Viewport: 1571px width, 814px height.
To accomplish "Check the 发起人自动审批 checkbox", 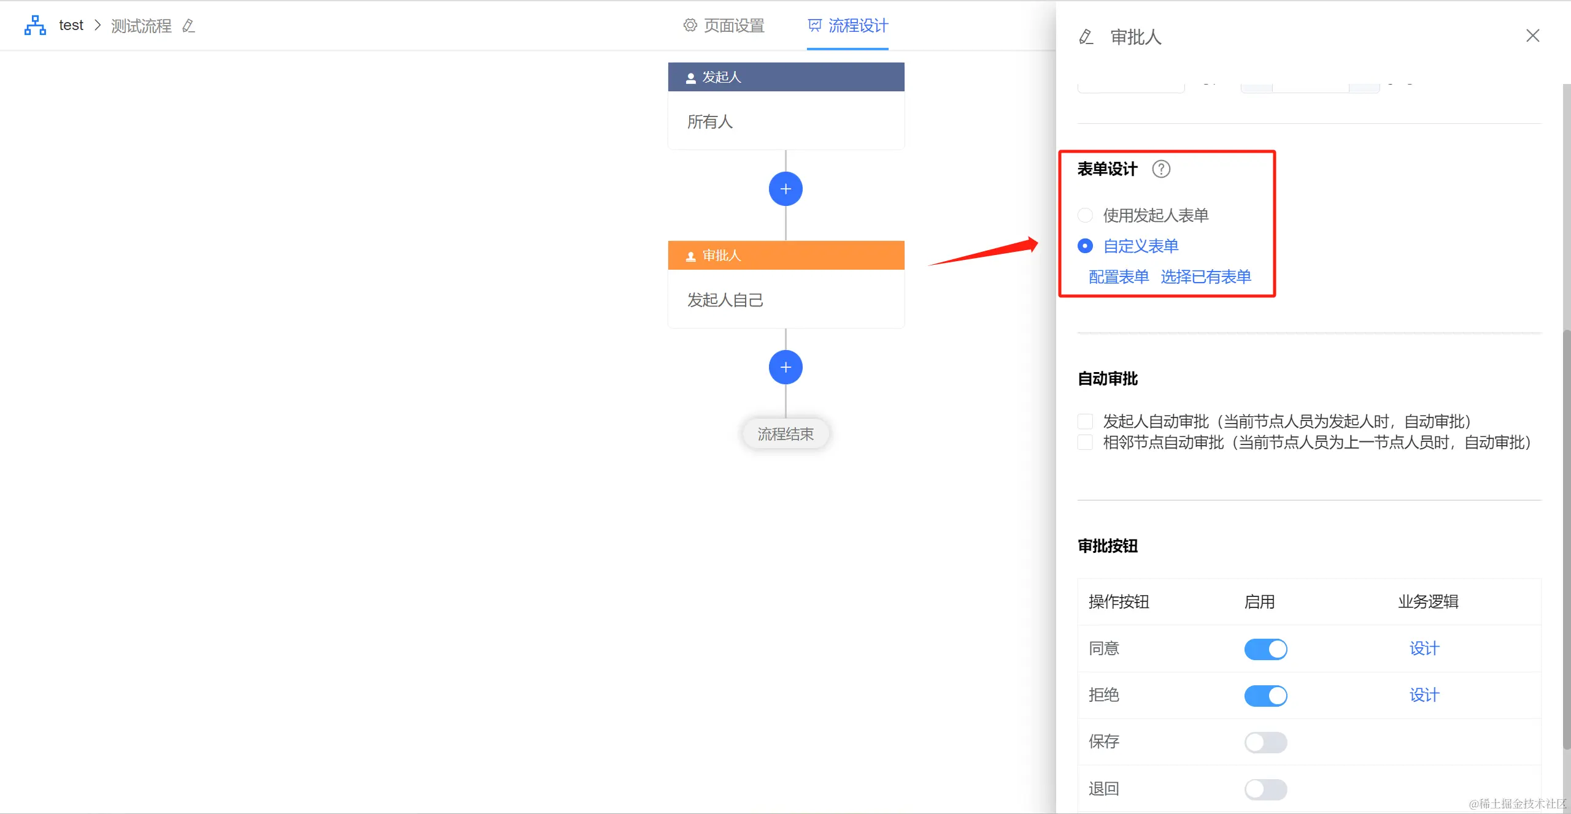I will pos(1085,421).
